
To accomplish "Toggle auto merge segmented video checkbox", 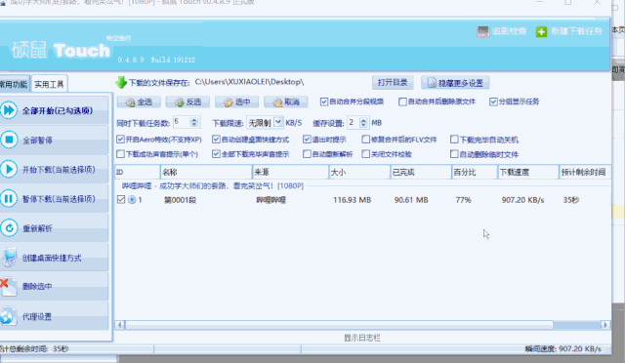I will pyautogui.click(x=324, y=101).
